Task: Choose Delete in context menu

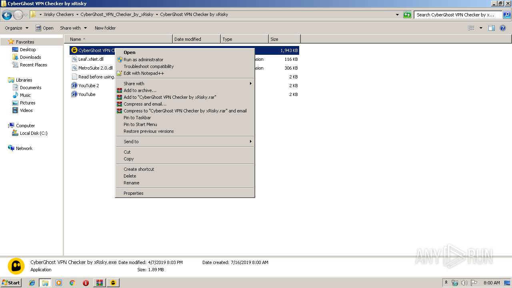Action: [x=185, y=176]
